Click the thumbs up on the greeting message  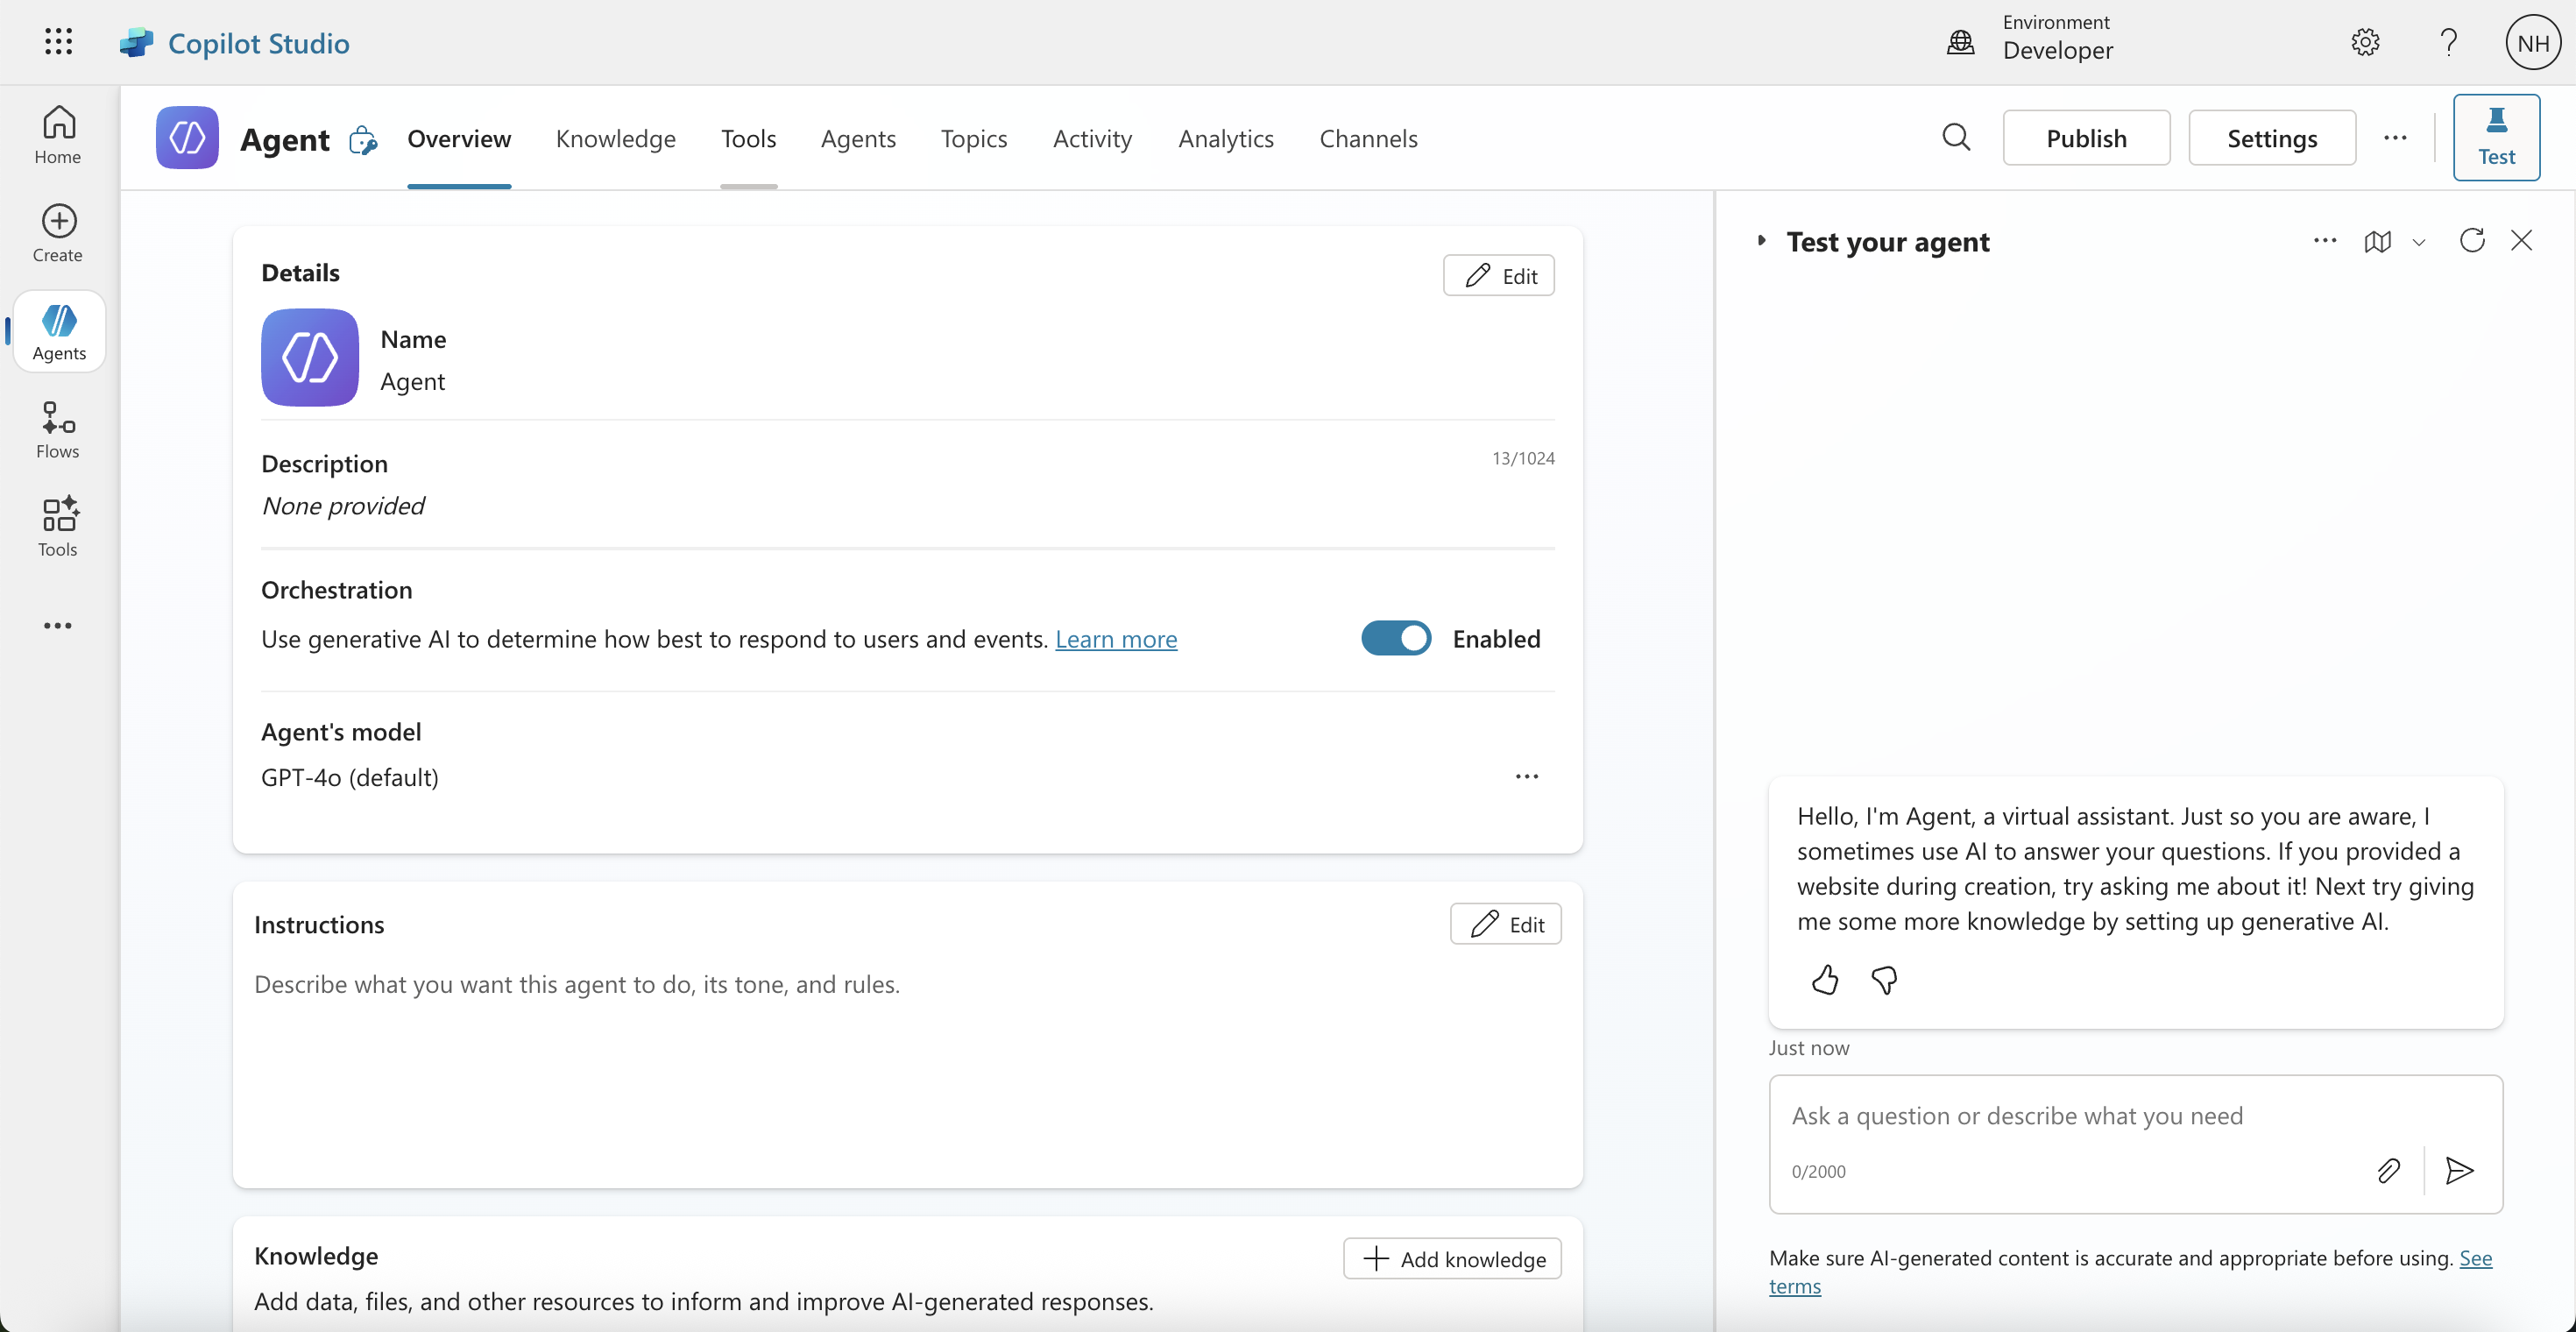1824,980
